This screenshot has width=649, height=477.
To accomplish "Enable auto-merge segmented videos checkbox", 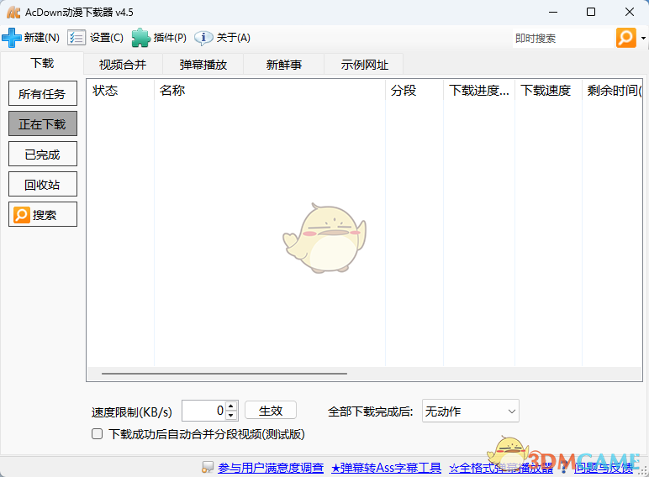I will pos(98,434).
